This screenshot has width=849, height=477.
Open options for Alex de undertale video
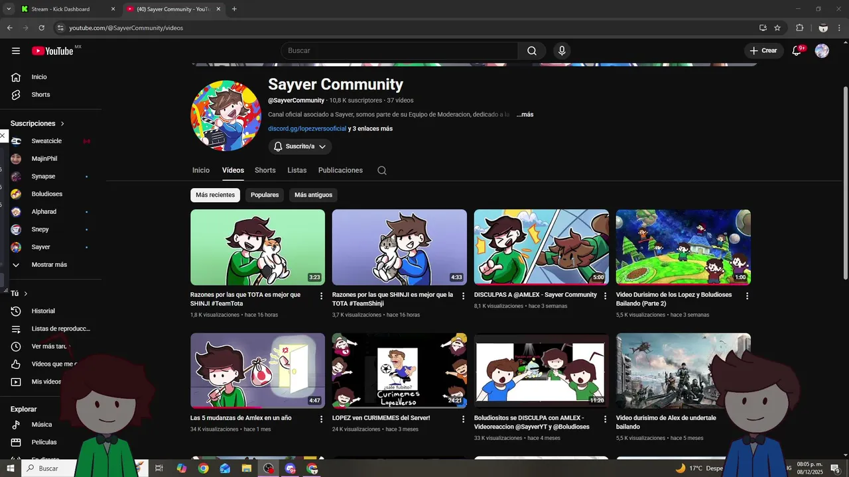pyautogui.click(x=747, y=419)
